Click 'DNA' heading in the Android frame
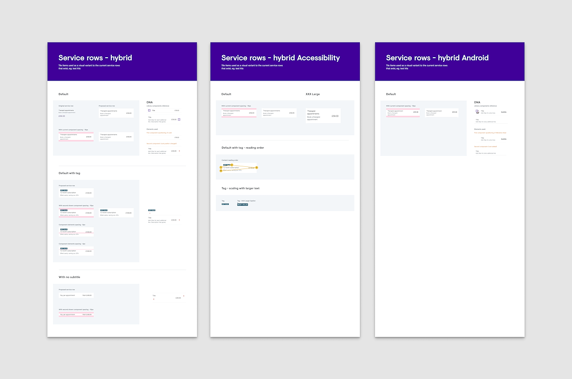Viewport: 572px width, 379px height. 477,102
